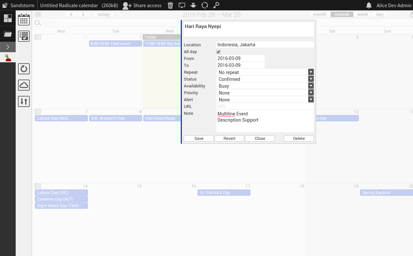Click the trash can icon in top bar
The height and width of the screenshot is (256, 413).
(x=170, y=5)
